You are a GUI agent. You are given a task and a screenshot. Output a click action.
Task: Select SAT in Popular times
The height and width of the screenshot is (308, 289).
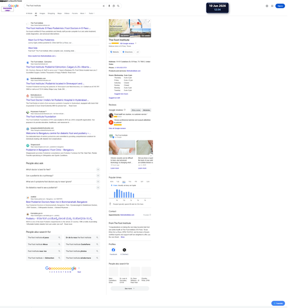(142, 181)
